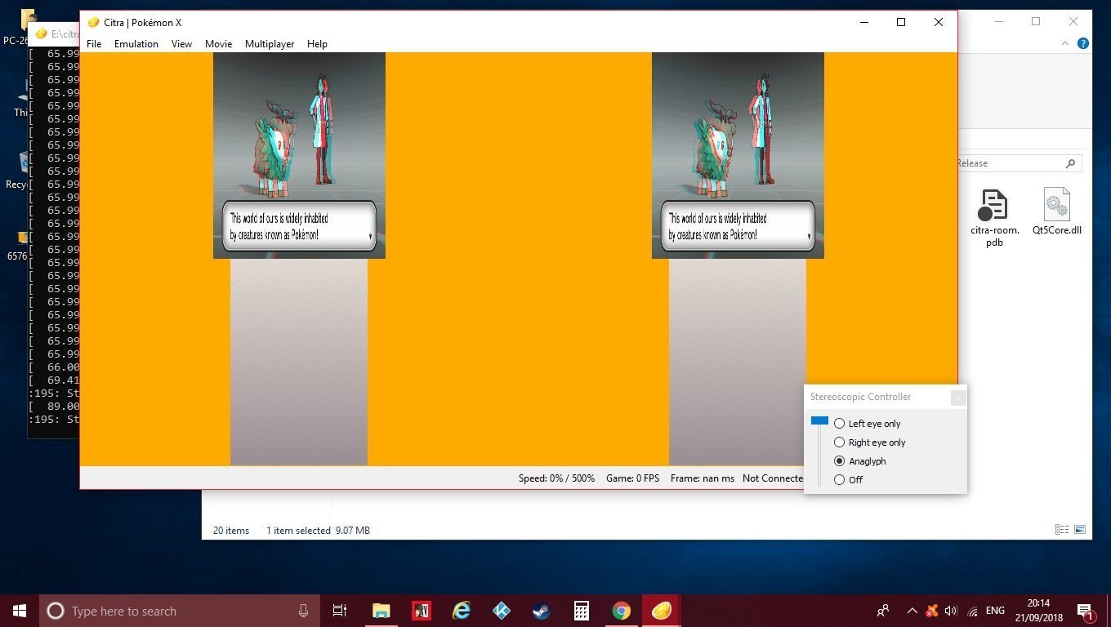Click the multiplayer connection status in Citra

[773, 478]
